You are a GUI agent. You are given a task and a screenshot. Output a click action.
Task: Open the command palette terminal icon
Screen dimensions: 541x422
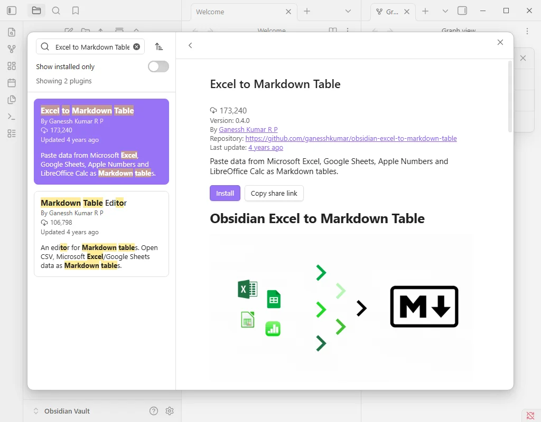[12, 116]
